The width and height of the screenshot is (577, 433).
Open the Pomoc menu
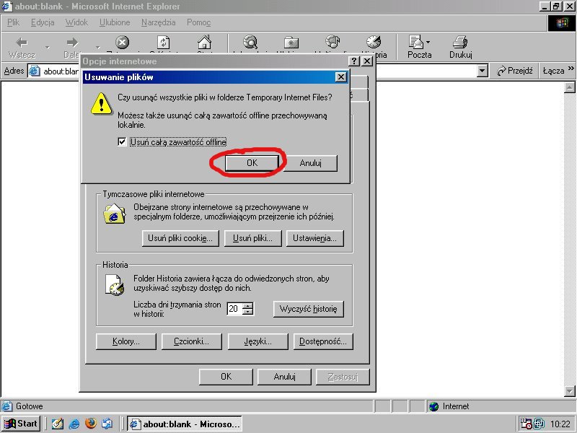199,22
